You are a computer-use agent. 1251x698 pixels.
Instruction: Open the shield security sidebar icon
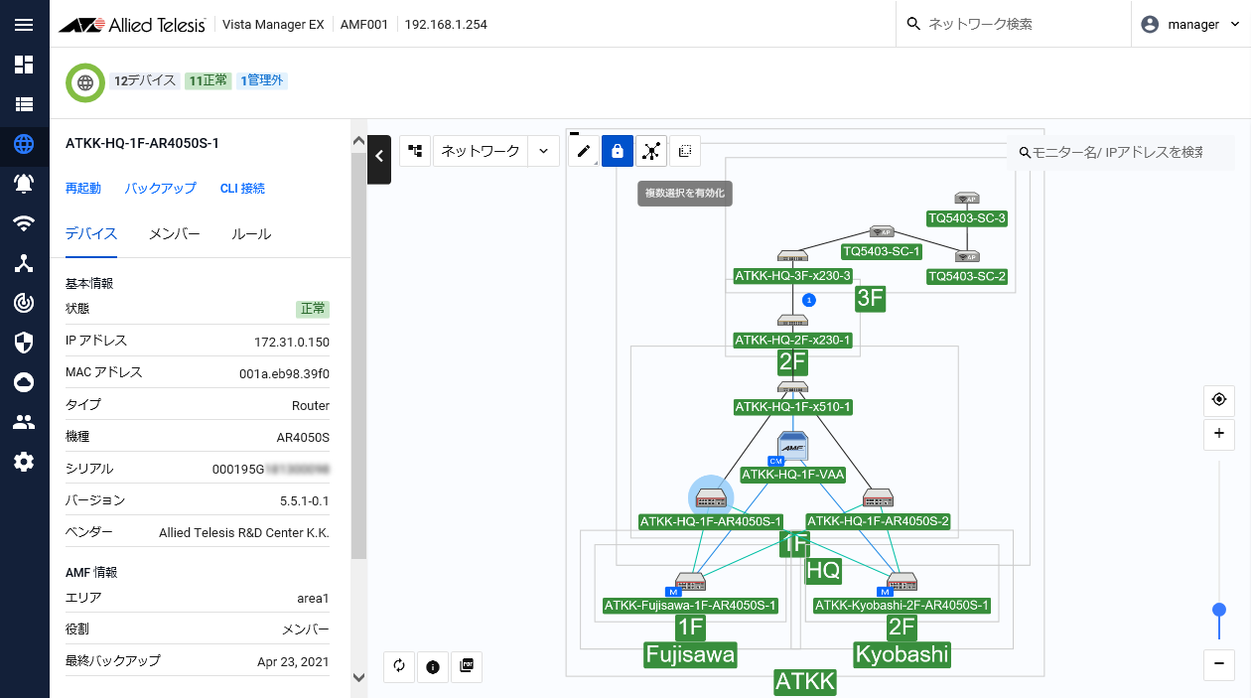pyautogui.click(x=24, y=343)
